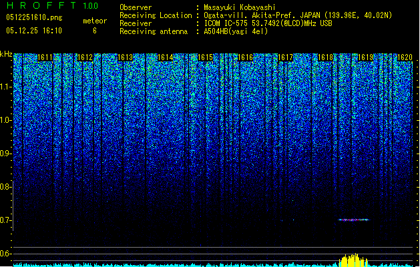The width and height of the screenshot is (420, 267).
Task: Click the 0.9 kHz axis tick label
Action: tap(6, 154)
